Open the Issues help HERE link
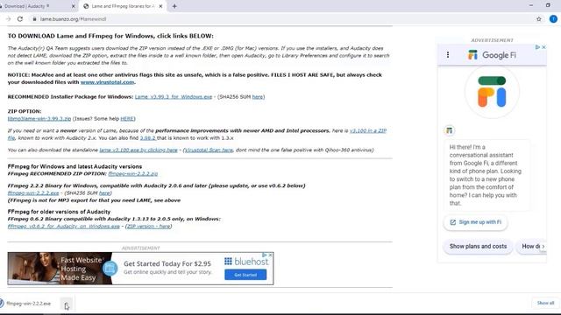The height and width of the screenshot is (315, 561). [x=127, y=119]
